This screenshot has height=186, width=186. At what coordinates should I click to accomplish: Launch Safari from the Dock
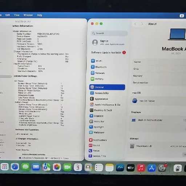click(x=15, y=167)
